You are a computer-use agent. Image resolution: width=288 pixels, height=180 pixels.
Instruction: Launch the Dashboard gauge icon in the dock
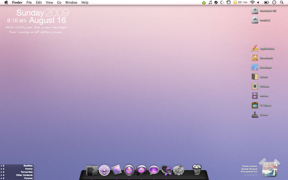pyautogui.click(x=104, y=170)
